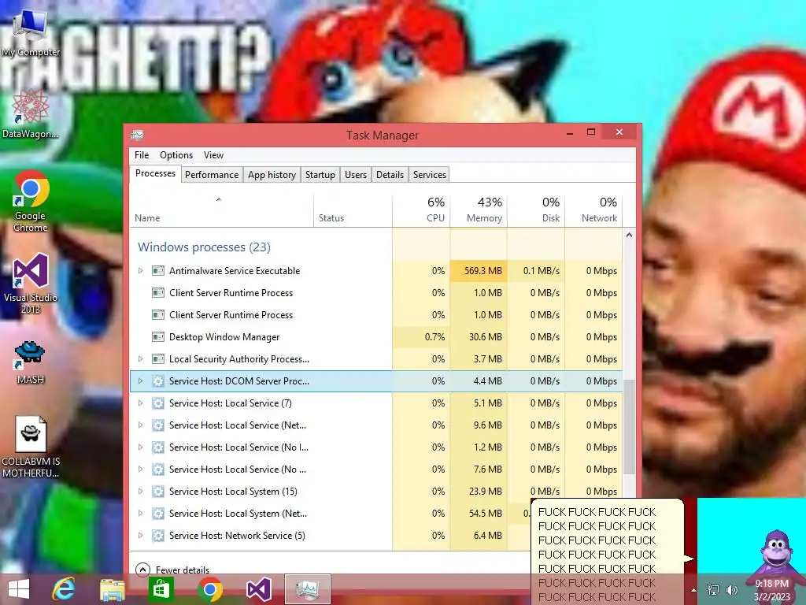Click the volume speaker tray icon

pyautogui.click(x=731, y=590)
